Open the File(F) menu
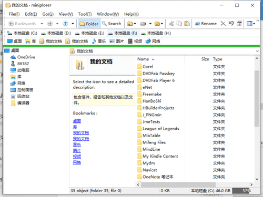The height and width of the screenshot is (197, 263). 14,14
